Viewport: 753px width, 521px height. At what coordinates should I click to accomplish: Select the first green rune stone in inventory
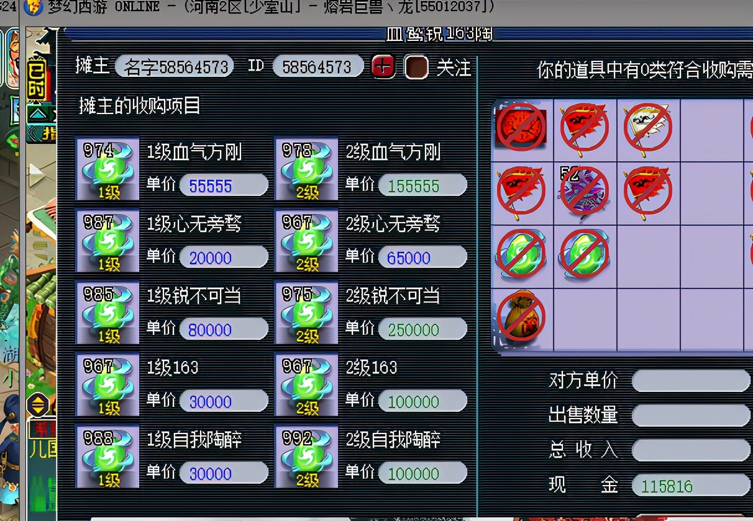click(x=521, y=254)
